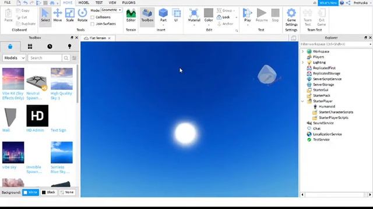Select the Sunless Blue Sky thumbnail
The width and height of the screenshot is (373, 209).
click(x=62, y=152)
